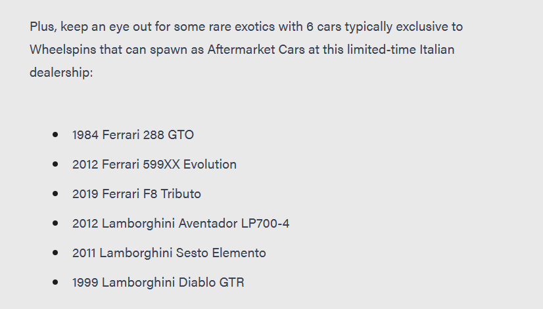The height and width of the screenshot is (309, 543).
Task: Click the 2011 Lamborghini Sesto Elemento item
Action: pyautogui.click(x=169, y=253)
